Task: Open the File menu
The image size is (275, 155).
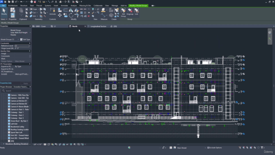Action: [3, 6]
